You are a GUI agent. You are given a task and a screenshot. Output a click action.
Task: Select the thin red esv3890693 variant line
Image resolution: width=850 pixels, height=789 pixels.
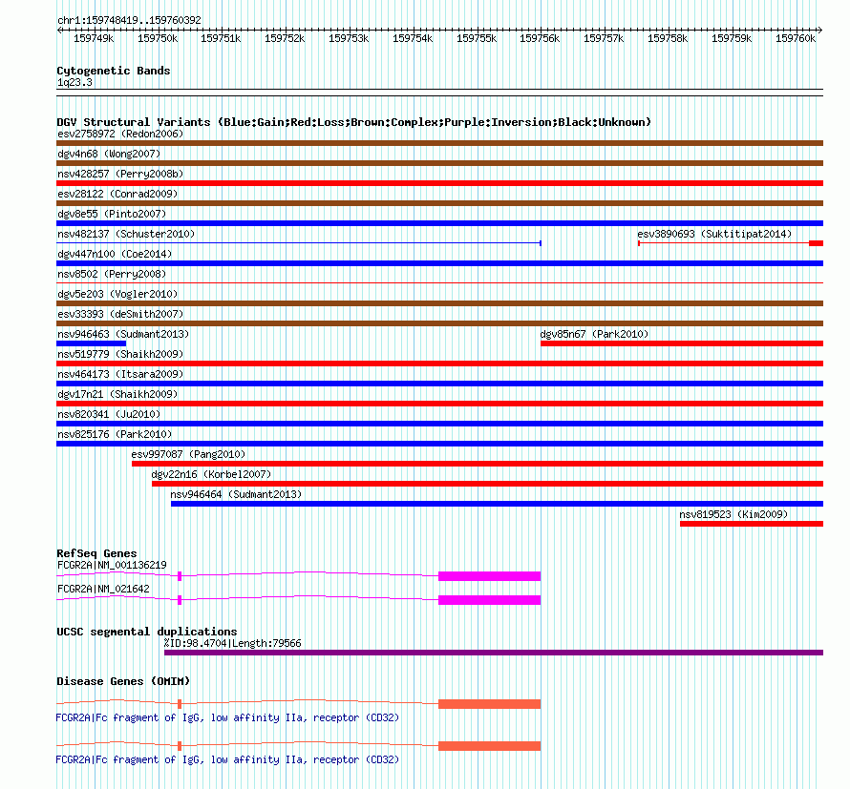pyautogui.click(x=724, y=243)
